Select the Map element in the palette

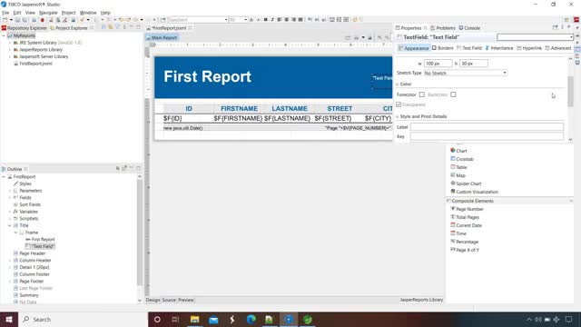(x=458, y=175)
